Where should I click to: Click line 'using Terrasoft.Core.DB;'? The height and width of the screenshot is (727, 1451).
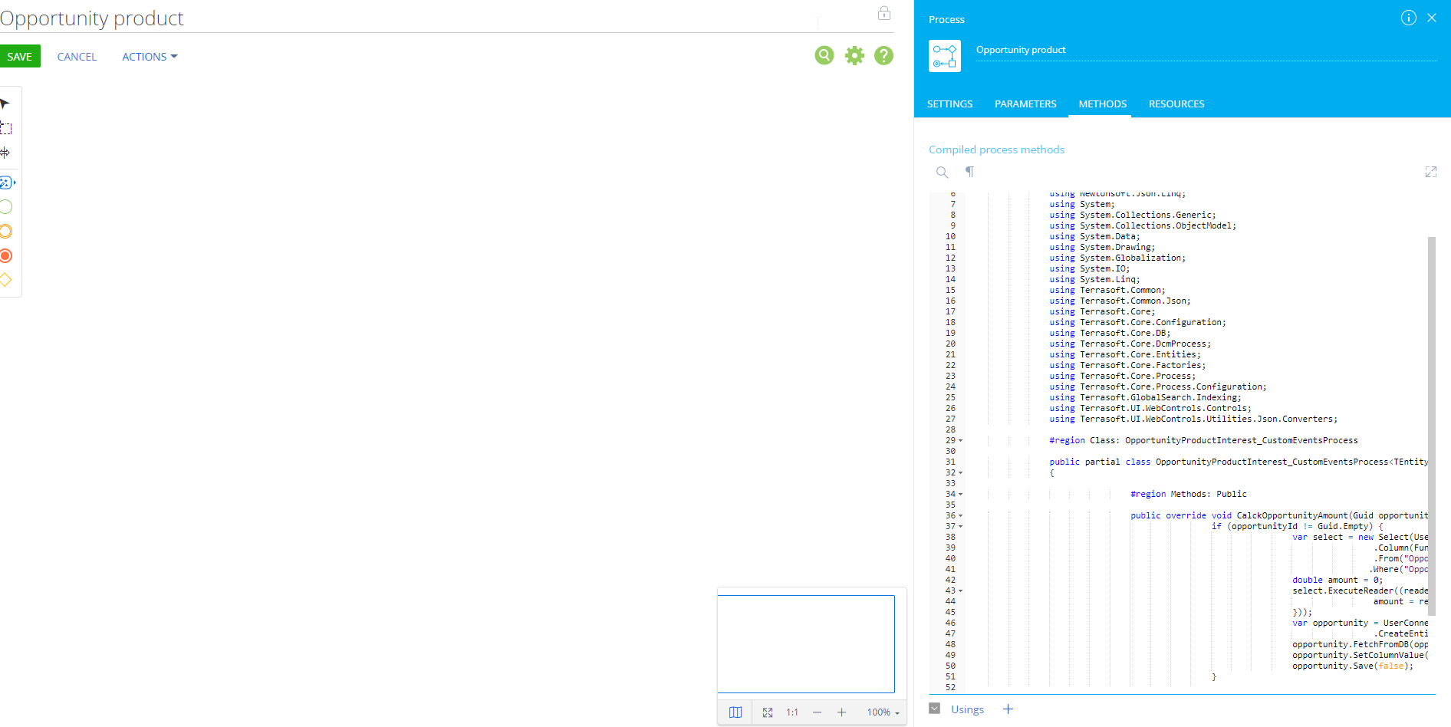point(1110,333)
